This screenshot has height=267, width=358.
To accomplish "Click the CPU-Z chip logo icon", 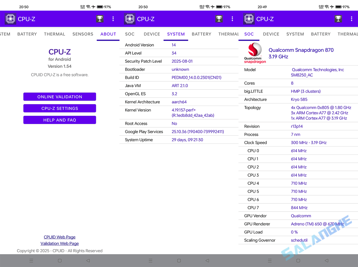I will [x=10, y=19].
